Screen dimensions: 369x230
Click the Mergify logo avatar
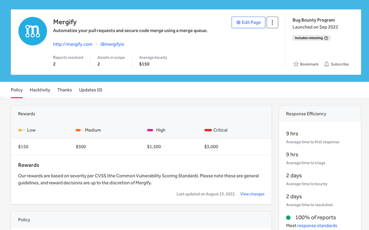pos(33,31)
